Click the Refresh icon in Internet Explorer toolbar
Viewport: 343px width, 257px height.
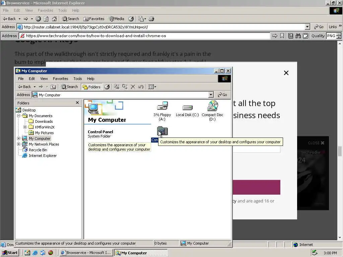46,19
